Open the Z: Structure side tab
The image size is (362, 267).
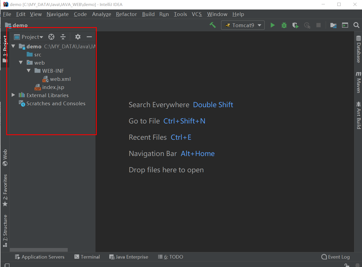click(5, 231)
